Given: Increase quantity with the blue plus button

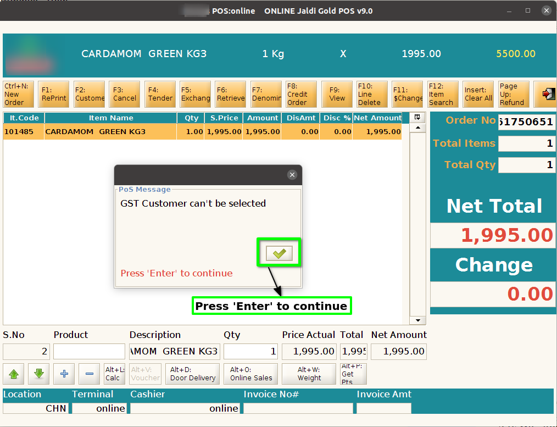Looking at the screenshot, I should coord(64,374).
